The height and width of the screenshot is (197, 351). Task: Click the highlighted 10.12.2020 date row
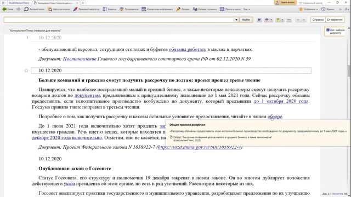[171, 71]
